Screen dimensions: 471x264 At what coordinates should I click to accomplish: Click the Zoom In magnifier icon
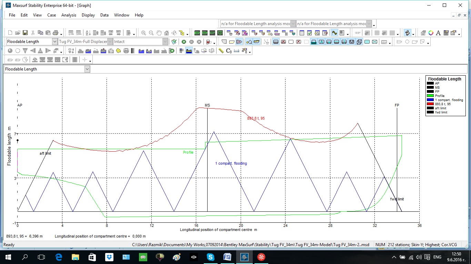point(143,33)
